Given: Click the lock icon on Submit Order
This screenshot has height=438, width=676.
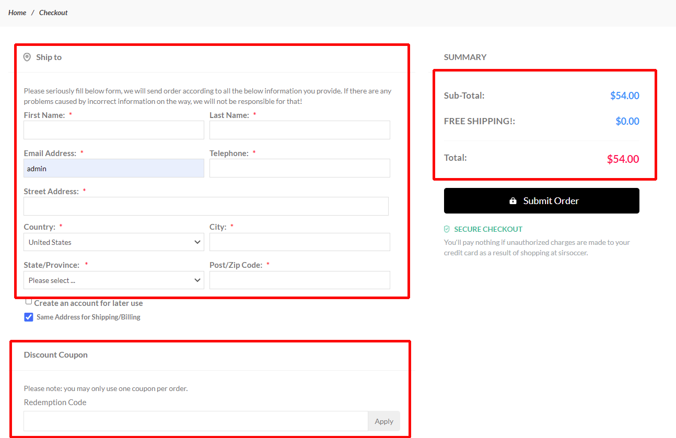Looking at the screenshot, I should point(513,201).
